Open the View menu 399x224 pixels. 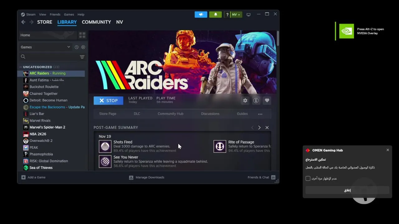[42, 15]
